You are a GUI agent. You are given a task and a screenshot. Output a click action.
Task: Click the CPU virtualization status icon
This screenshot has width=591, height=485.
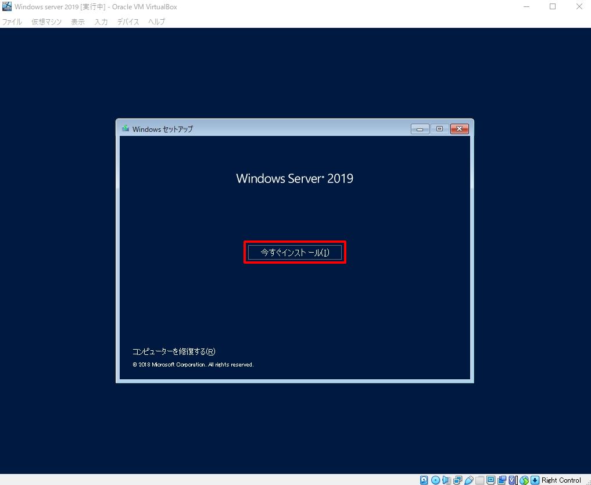pos(513,480)
